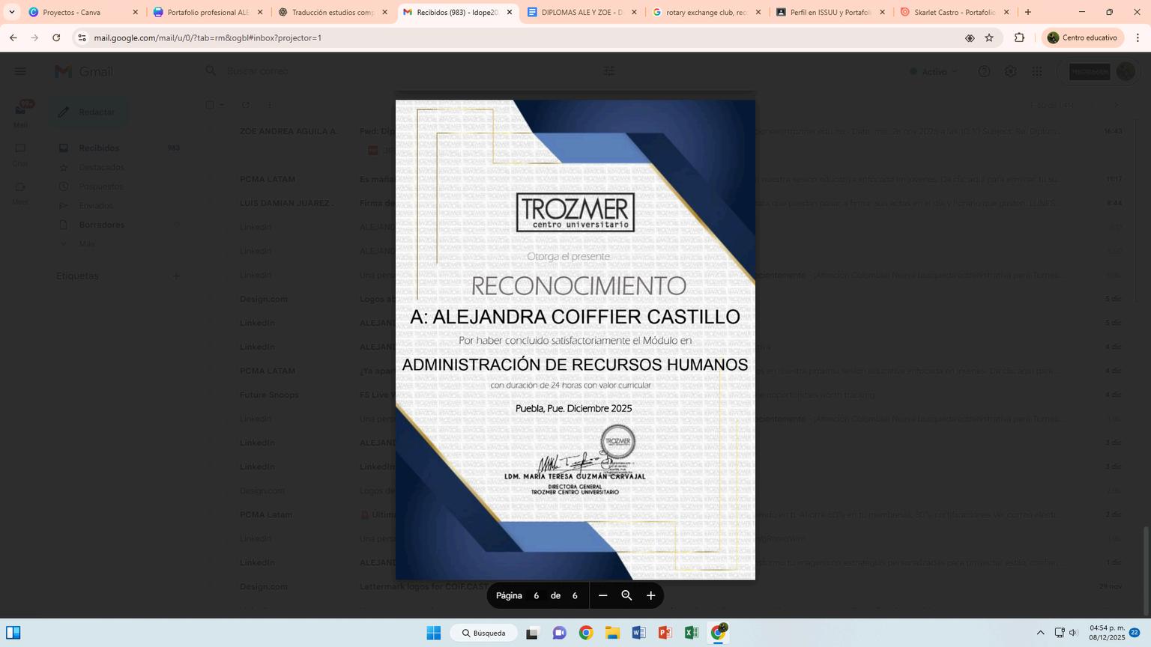1151x647 pixels.
Task: Open a new browser tab
Action: pos(1028,12)
